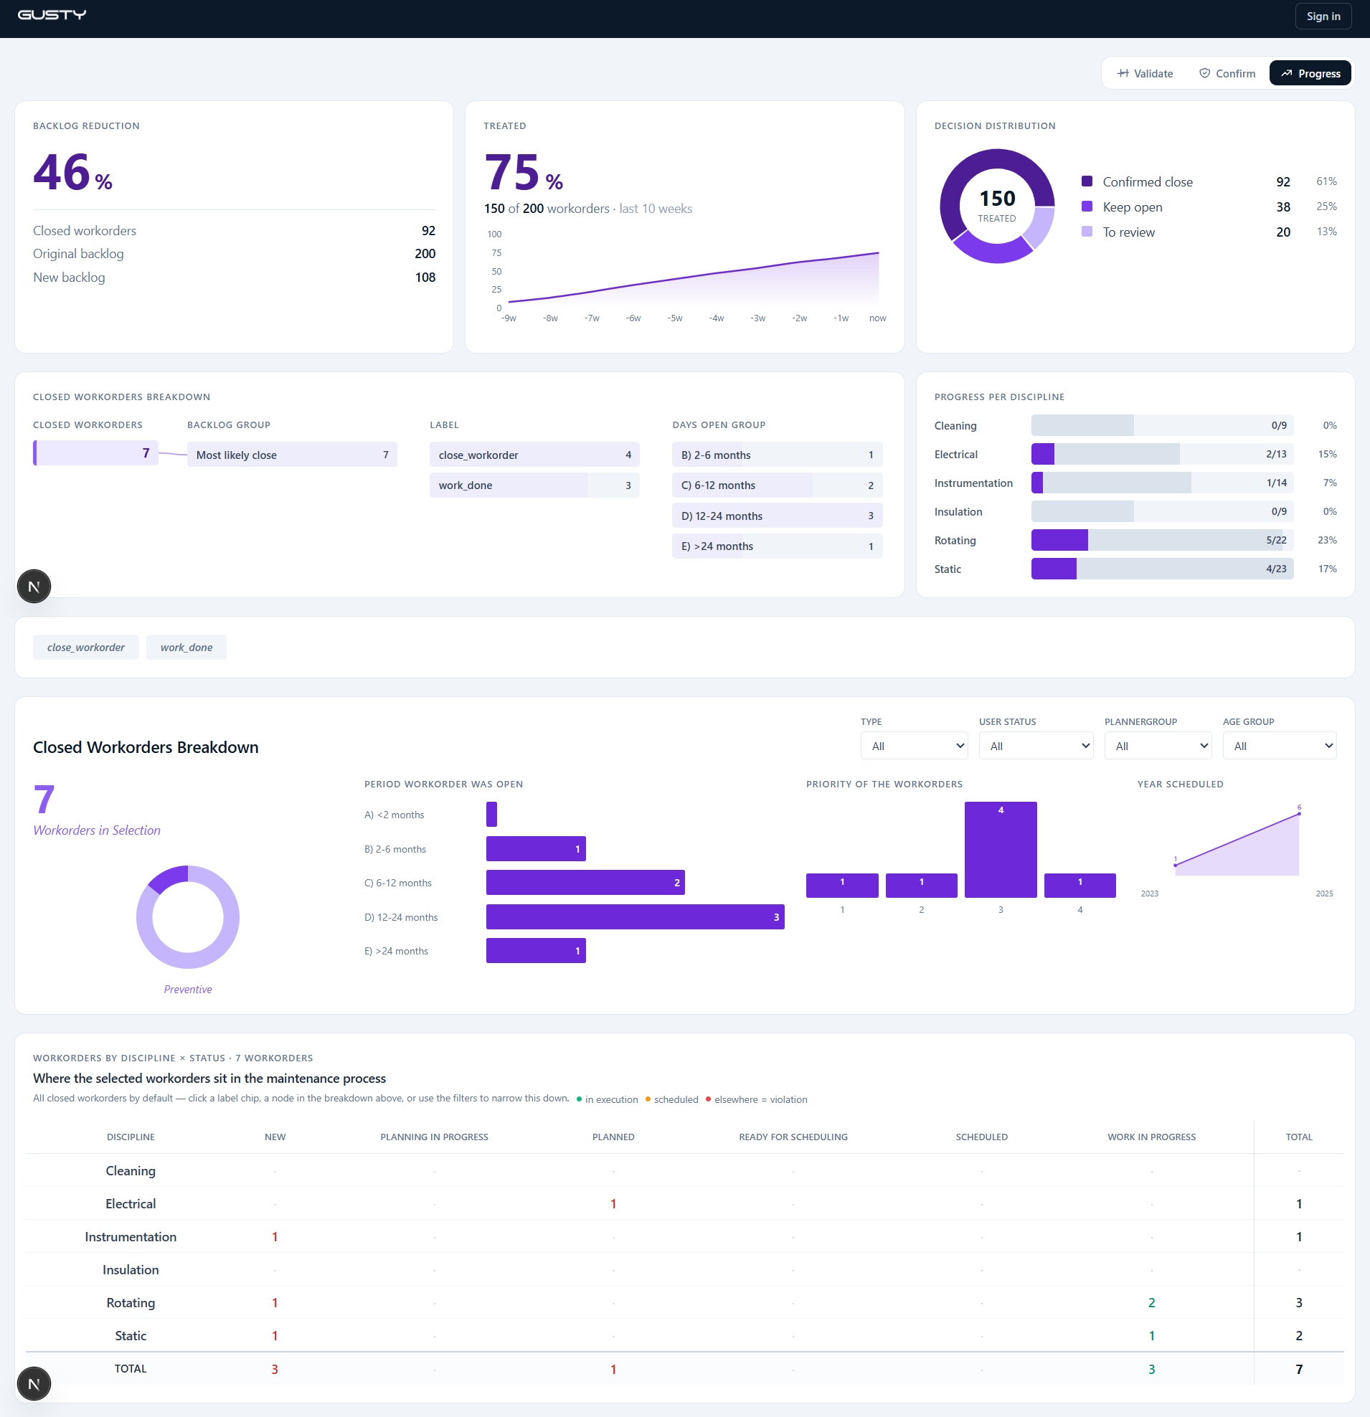This screenshot has width=1370, height=1417.
Task: Click the Instrumentation discipline progress bar
Action: point(1163,483)
